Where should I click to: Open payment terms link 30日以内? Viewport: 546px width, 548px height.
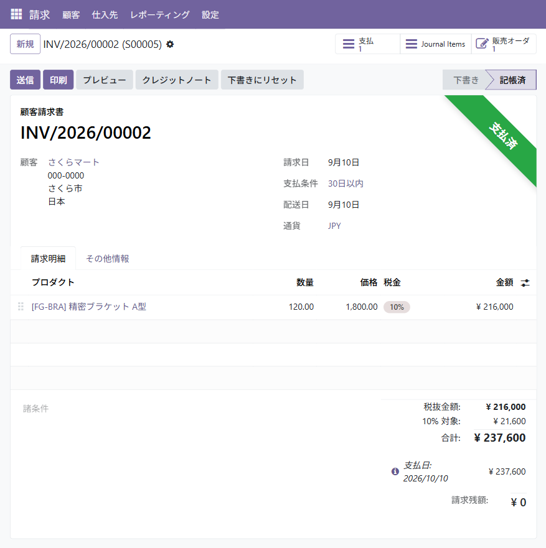tap(346, 183)
